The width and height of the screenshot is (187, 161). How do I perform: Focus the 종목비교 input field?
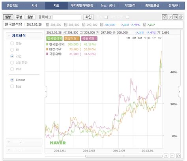click(x=67, y=17)
